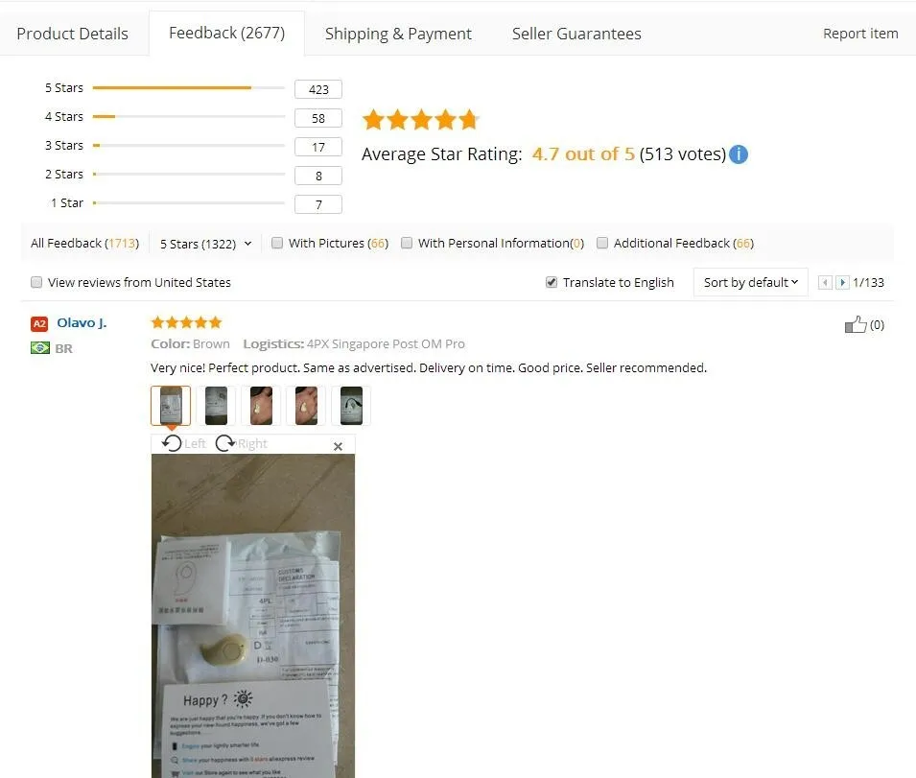Open the 5 Stars filter dropdown
This screenshot has height=778, width=916.
[205, 244]
